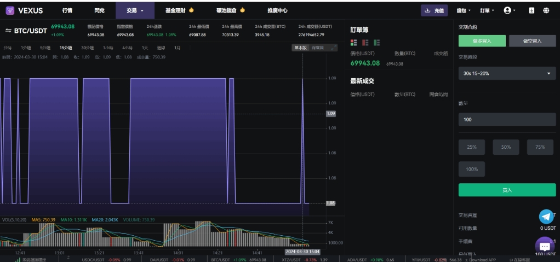Expand the chart to fullscreen
Screen dimensions: 560x262
point(334,48)
